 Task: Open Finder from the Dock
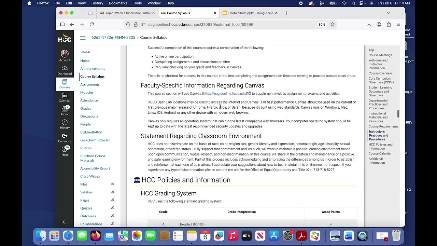point(41,236)
